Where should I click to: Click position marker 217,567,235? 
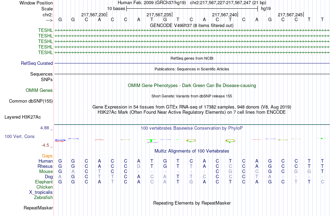click(159, 15)
